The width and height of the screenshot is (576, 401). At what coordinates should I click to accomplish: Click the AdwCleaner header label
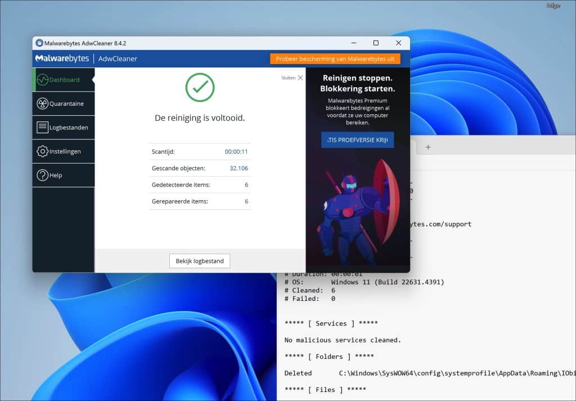pos(118,58)
